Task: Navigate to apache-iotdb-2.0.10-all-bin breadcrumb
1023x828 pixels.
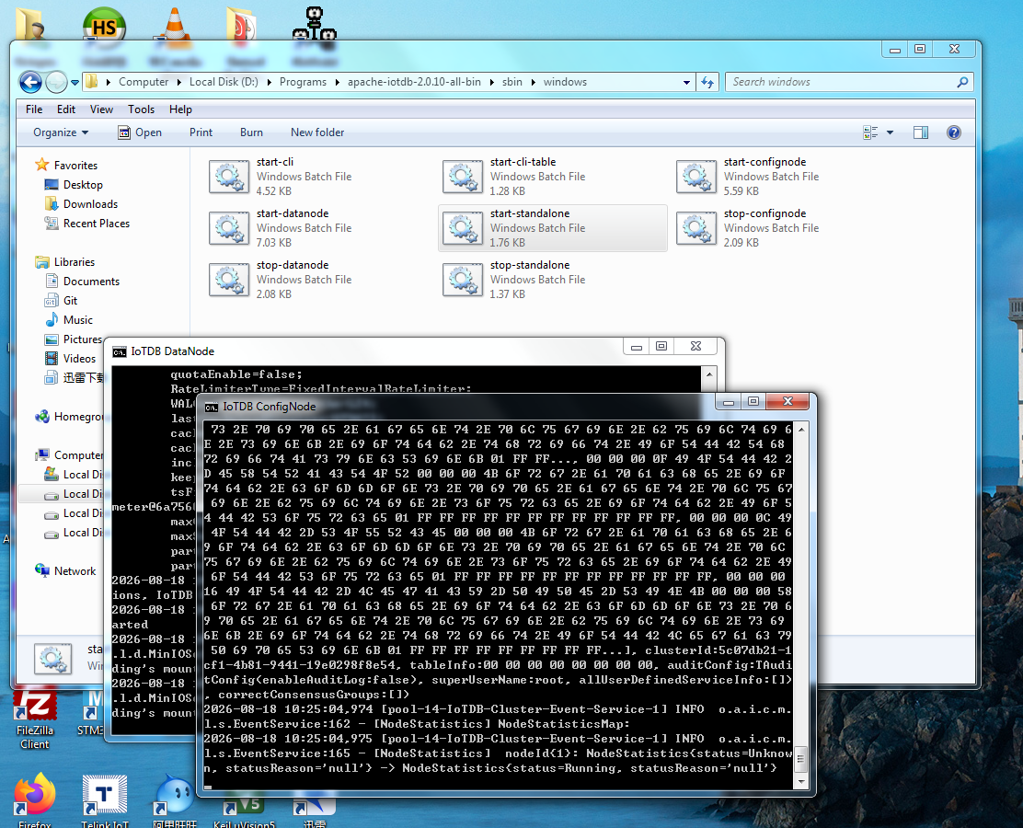Action: pos(414,82)
